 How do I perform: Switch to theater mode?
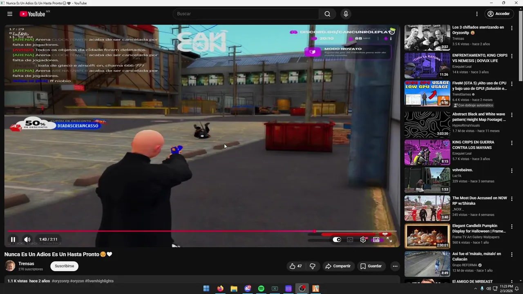click(x=376, y=240)
